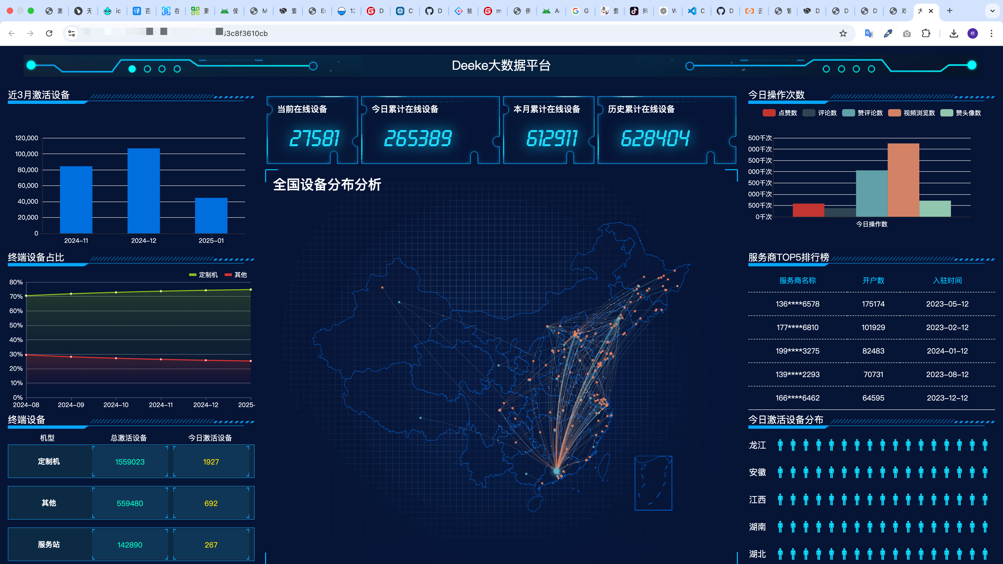Click the site information icon in the address bar
The height and width of the screenshot is (564, 1003).
[x=71, y=33]
